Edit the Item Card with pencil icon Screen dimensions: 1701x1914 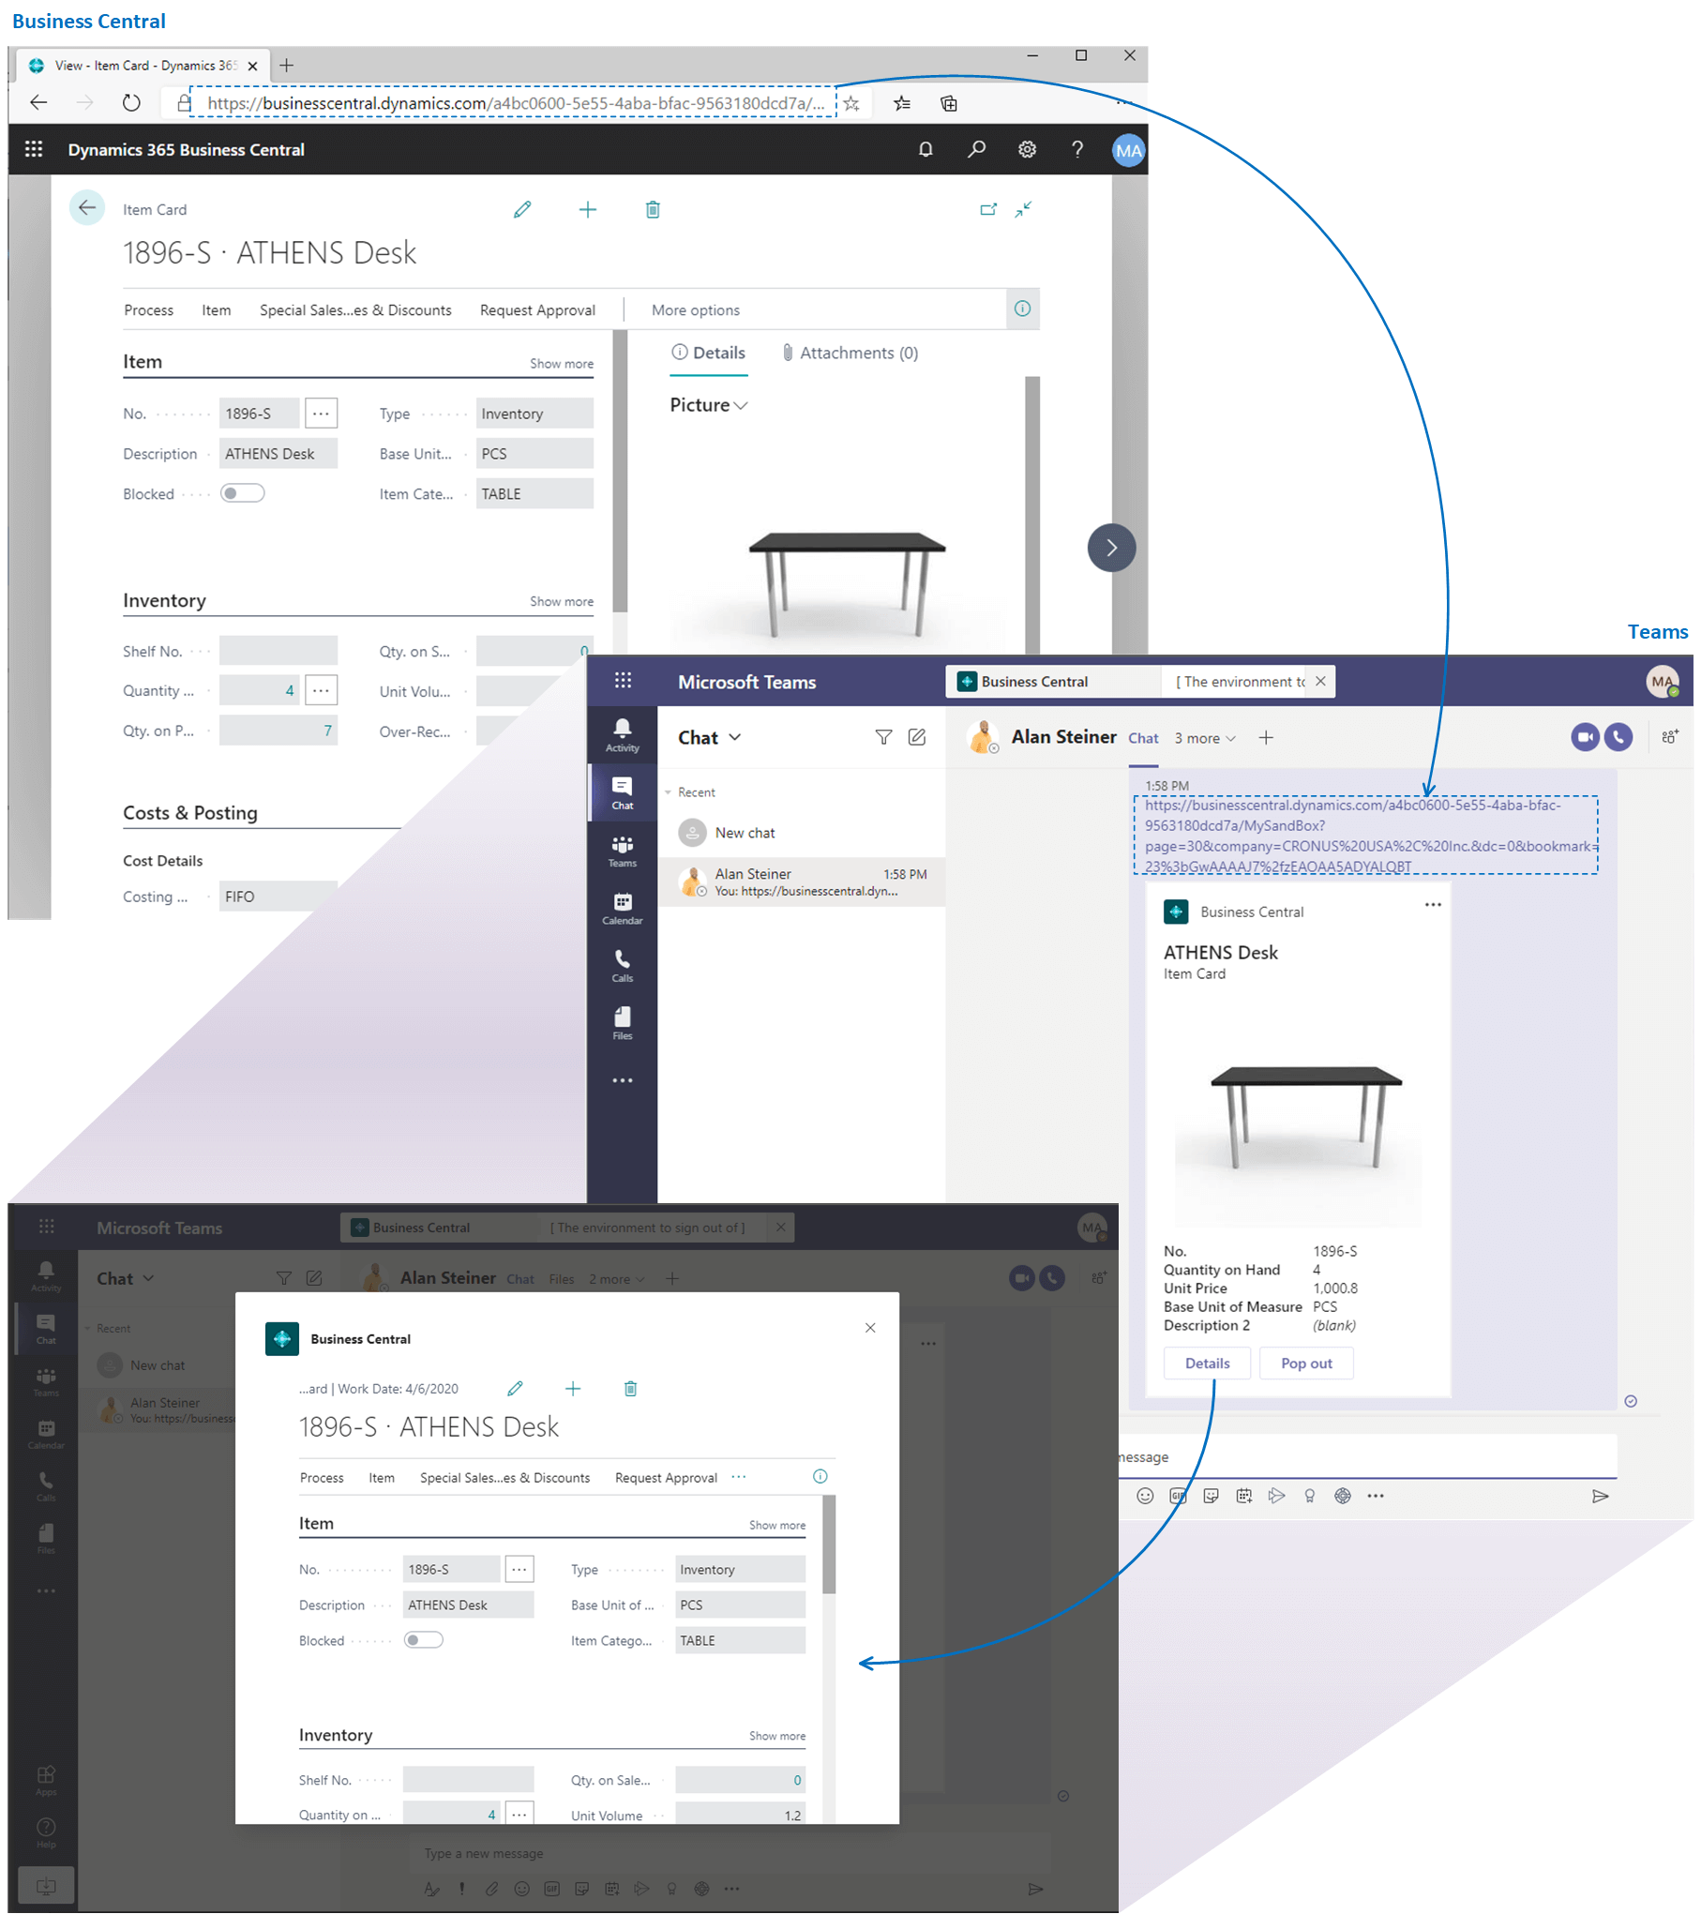point(522,209)
